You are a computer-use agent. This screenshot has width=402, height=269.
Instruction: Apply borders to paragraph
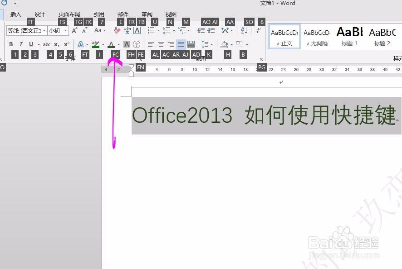click(239, 44)
